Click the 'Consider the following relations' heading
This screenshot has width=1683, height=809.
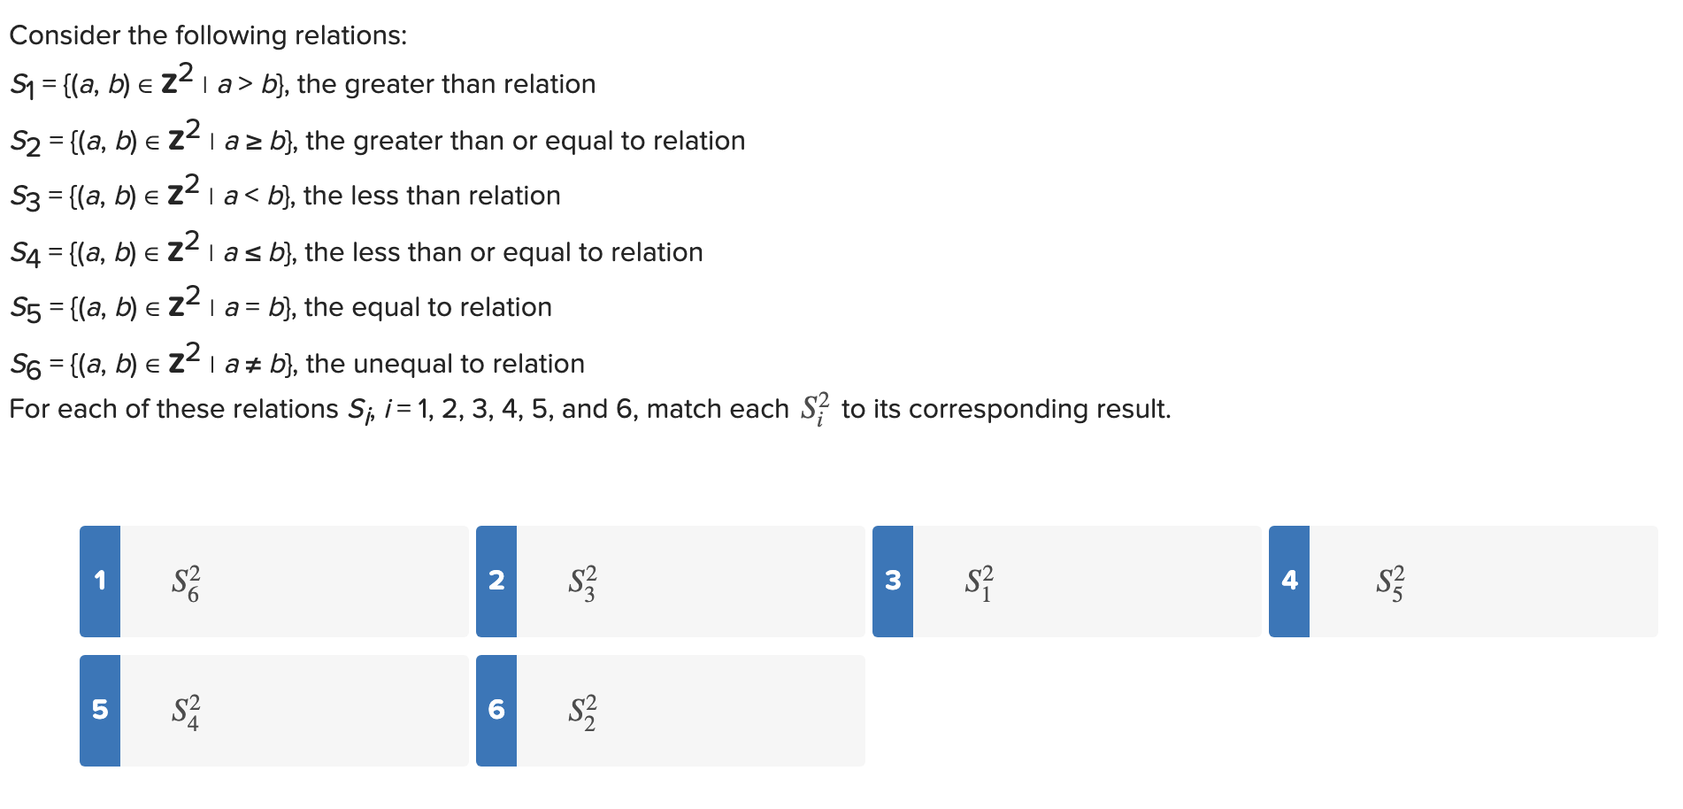[x=208, y=35]
